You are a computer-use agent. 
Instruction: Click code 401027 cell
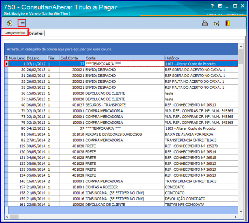tap(72, 105)
